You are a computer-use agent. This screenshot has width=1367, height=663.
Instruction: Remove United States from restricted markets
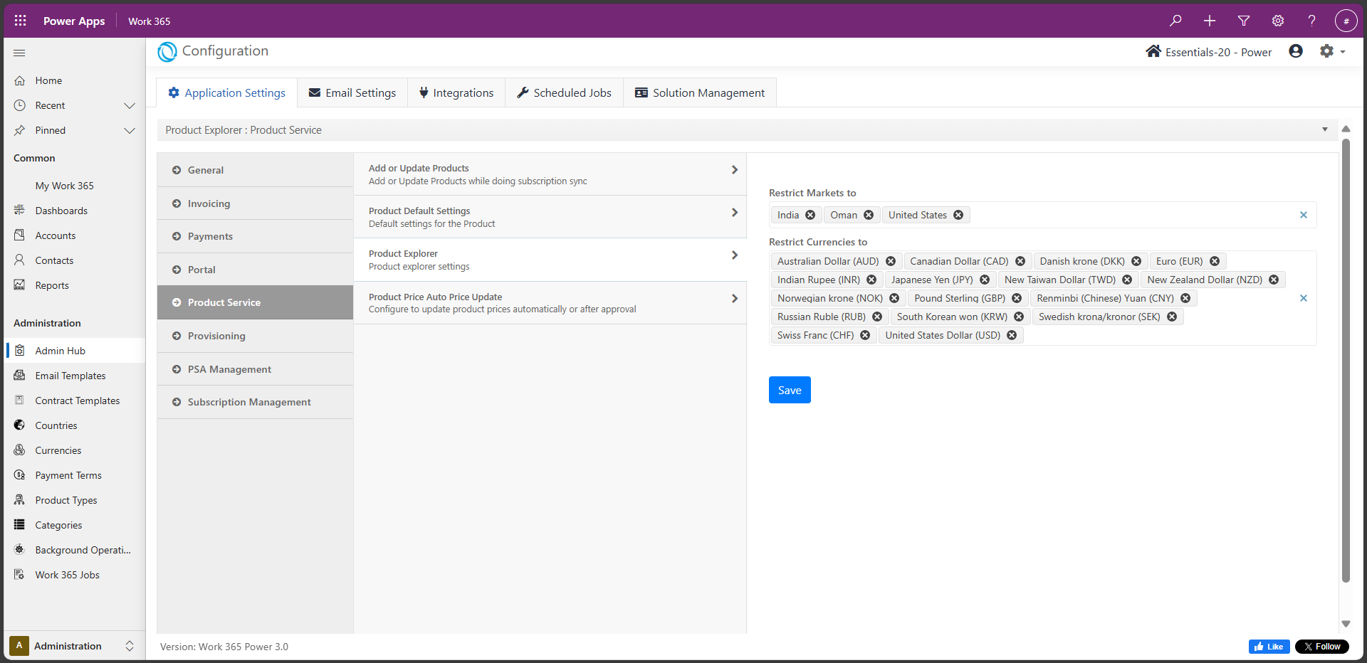pyautogui.click(x=958, y=215)
